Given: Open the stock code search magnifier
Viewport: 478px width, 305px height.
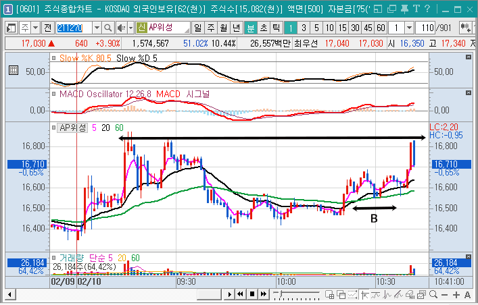Looking at the screenshot, I should pyautogui.click(x=107, y=28).
